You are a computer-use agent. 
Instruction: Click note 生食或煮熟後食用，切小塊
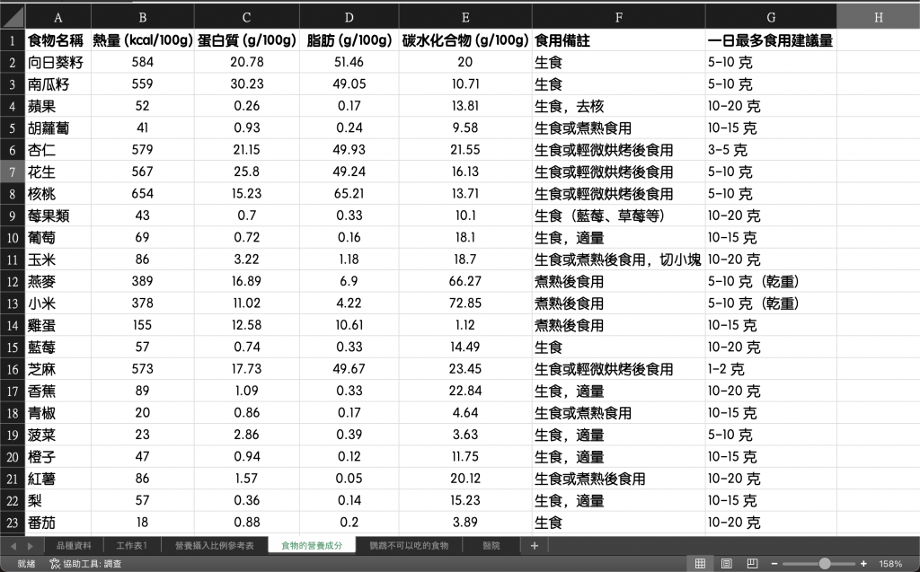(x=618, y=260)
